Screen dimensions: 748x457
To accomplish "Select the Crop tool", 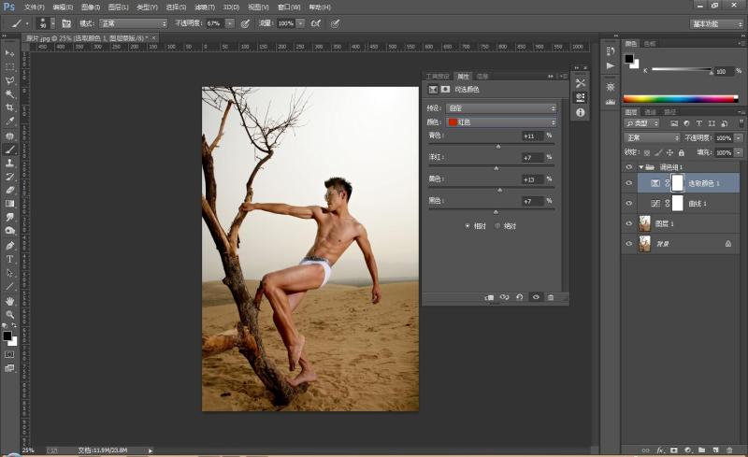I will [x=9, y=107].
